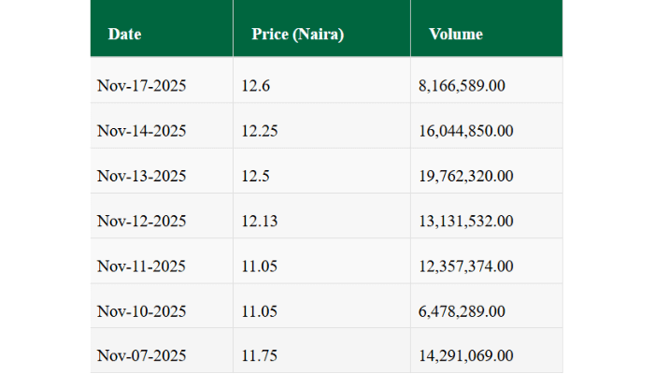Image resolution: width=654 pixels, height=374 pixels.
Task: Select the volume 12,357,374.00 cell
Action: 466,266
